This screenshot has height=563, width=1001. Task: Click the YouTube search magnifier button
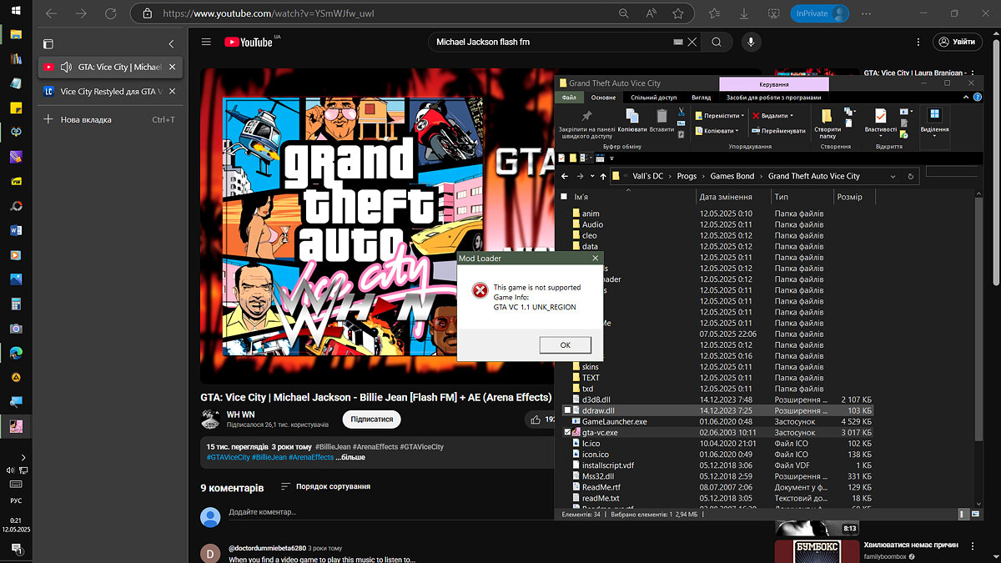[716, 42]
